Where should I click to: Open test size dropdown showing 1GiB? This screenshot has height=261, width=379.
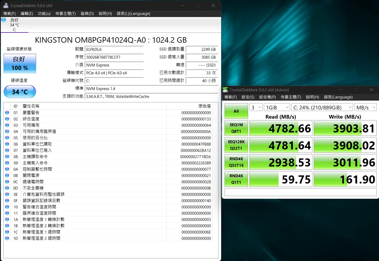[277, 107]
